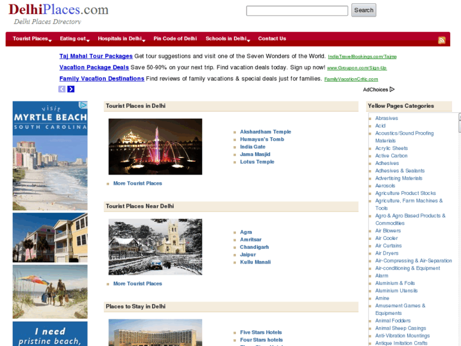Visit www.Groupon.com/Sign-Up link
Screen dimensions: 461x346
tap(357, 68)
